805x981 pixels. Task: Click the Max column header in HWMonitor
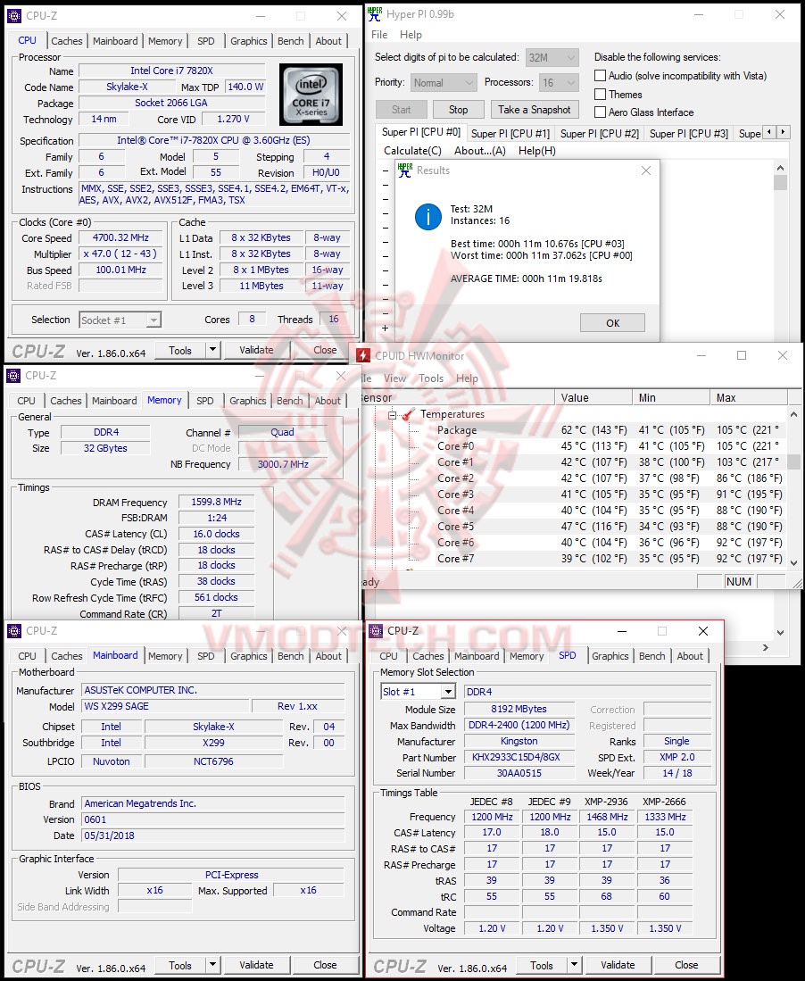click(x=749, y=397)
